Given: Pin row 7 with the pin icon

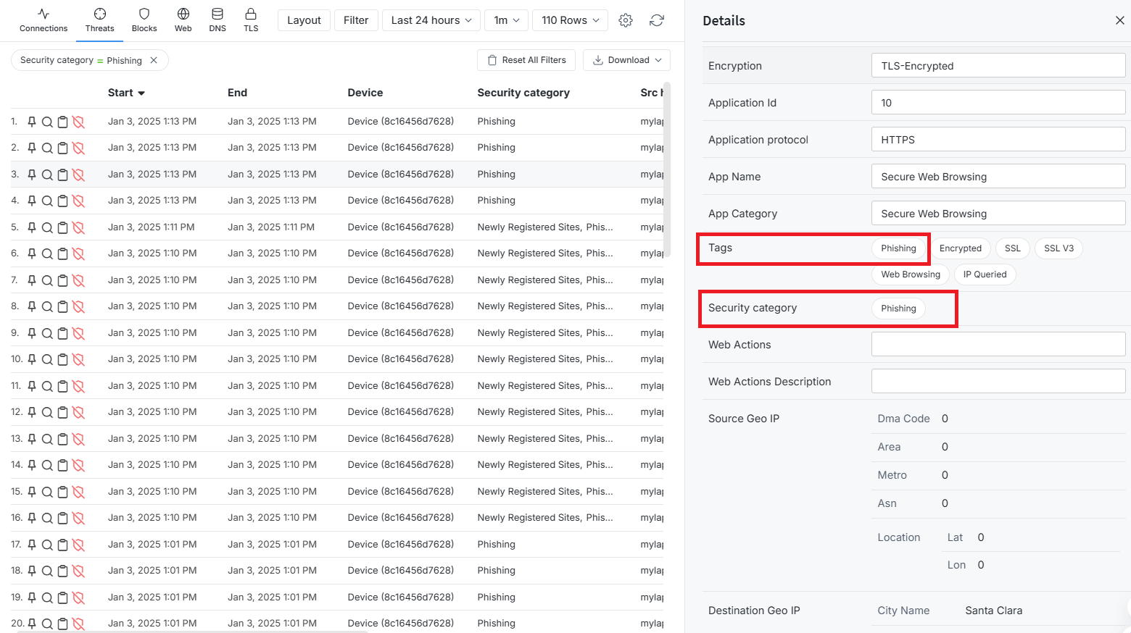Looking at the screenshot, I should (32, 280).
